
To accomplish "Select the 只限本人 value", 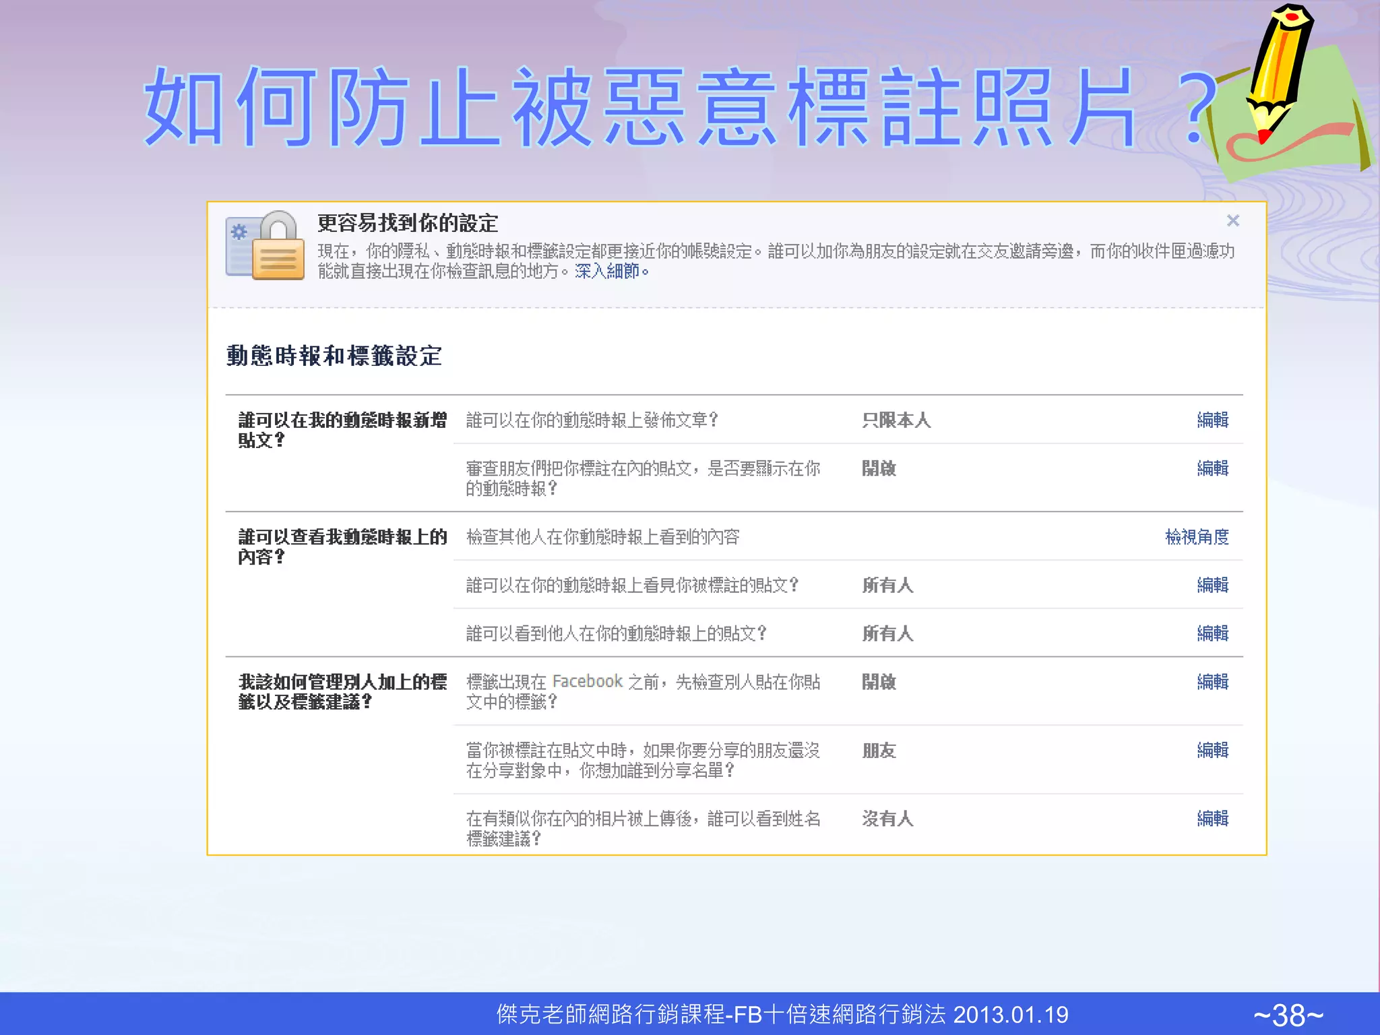I will (x=896, y=420).
